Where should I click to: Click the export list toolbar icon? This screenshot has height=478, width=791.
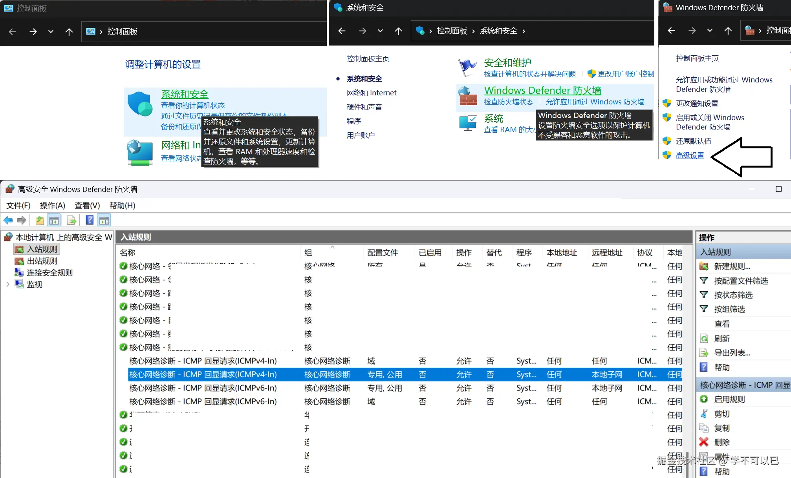click(x=71, y=220)
